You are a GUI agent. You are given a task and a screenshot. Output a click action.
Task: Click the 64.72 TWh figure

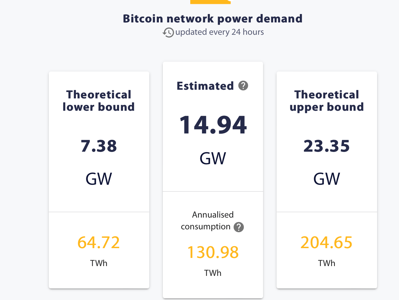[x=99, y=242]
